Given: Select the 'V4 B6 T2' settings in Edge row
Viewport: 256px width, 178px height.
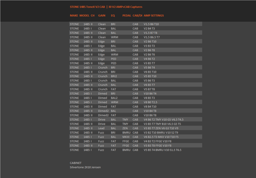Looking at the screenshot, I should [149, 59].
